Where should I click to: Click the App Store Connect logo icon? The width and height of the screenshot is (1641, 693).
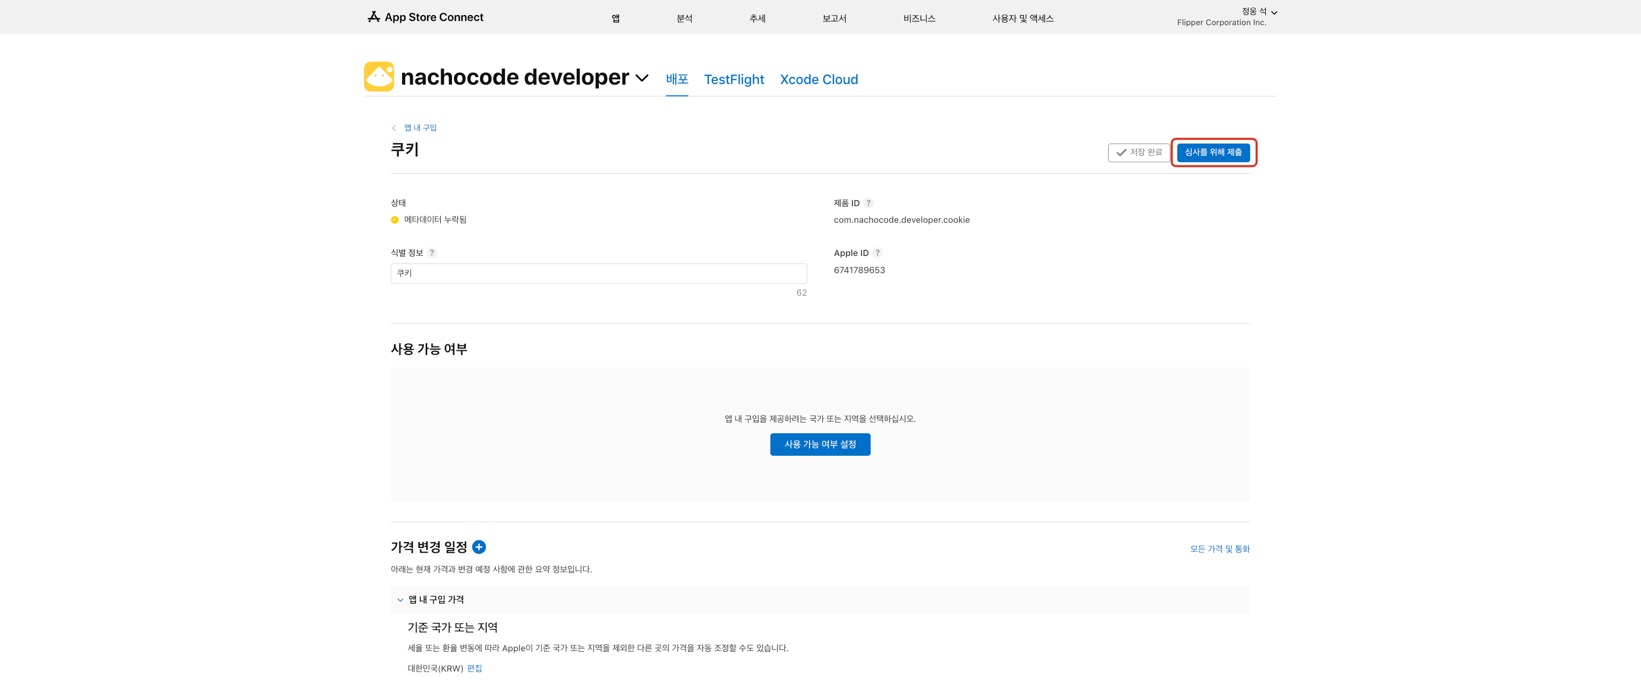coord(373,17)
